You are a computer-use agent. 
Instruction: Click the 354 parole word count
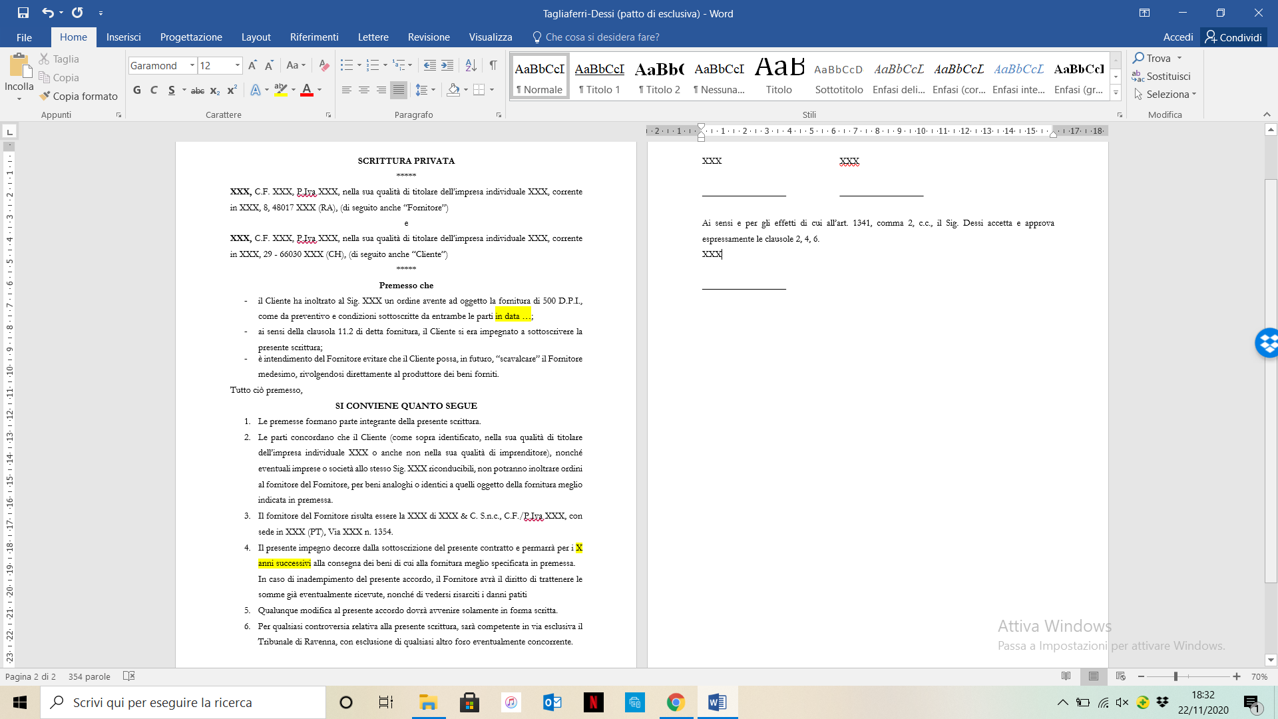[89, 676]
